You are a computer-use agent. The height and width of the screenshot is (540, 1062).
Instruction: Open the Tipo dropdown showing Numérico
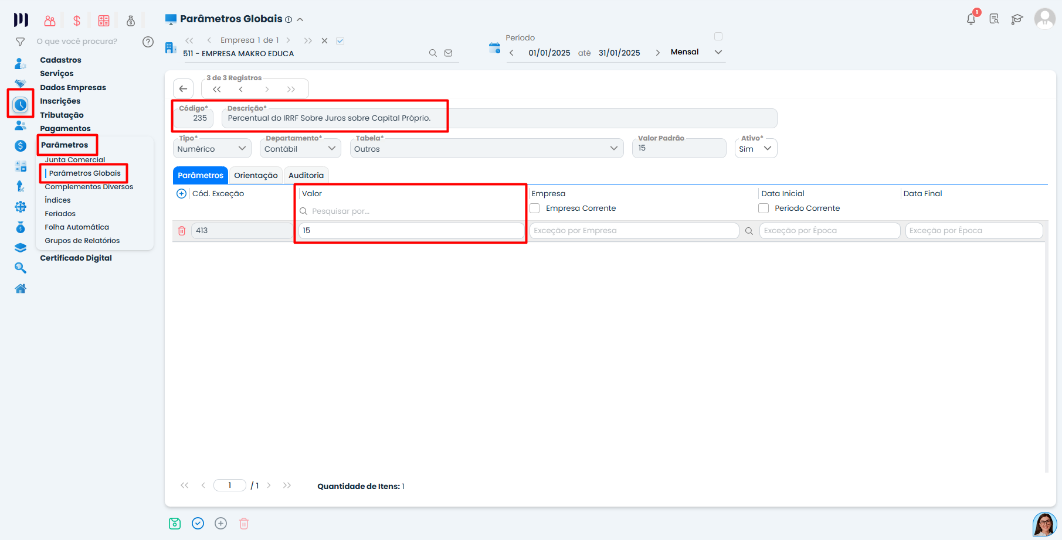click(x=243, y=148)
